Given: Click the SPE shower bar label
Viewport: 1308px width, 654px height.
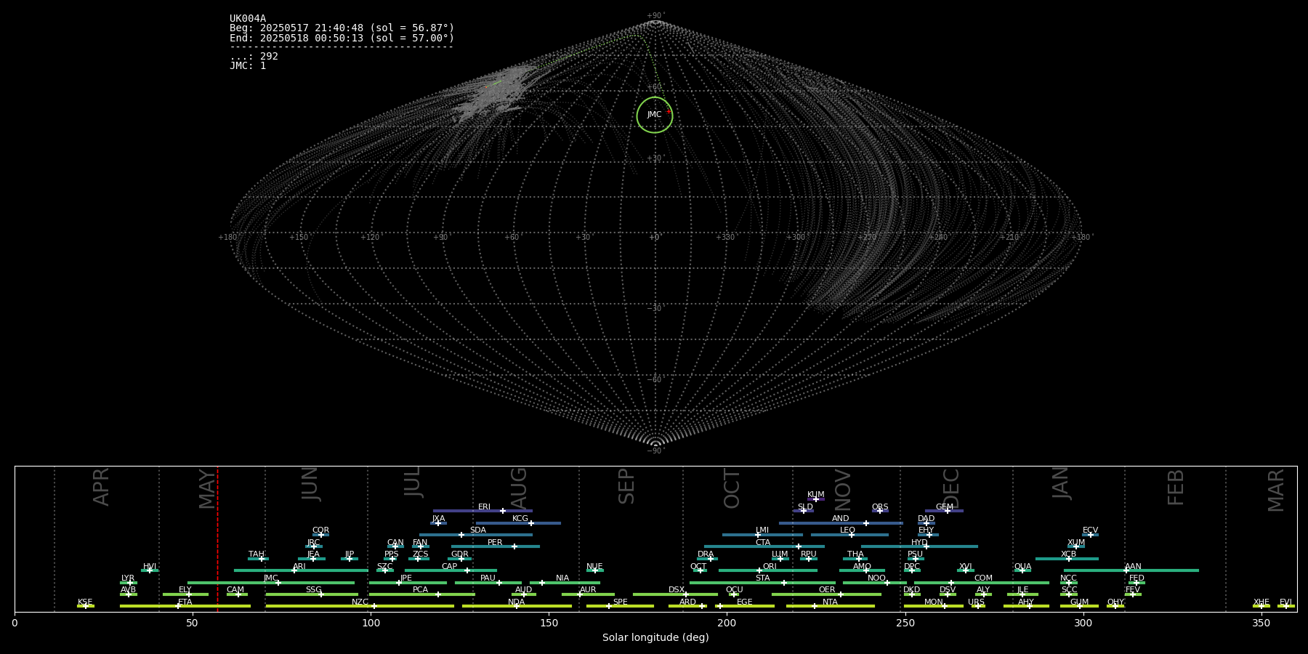Looking at the screenshot, I should pyautogui.click(x=621, y=602).
